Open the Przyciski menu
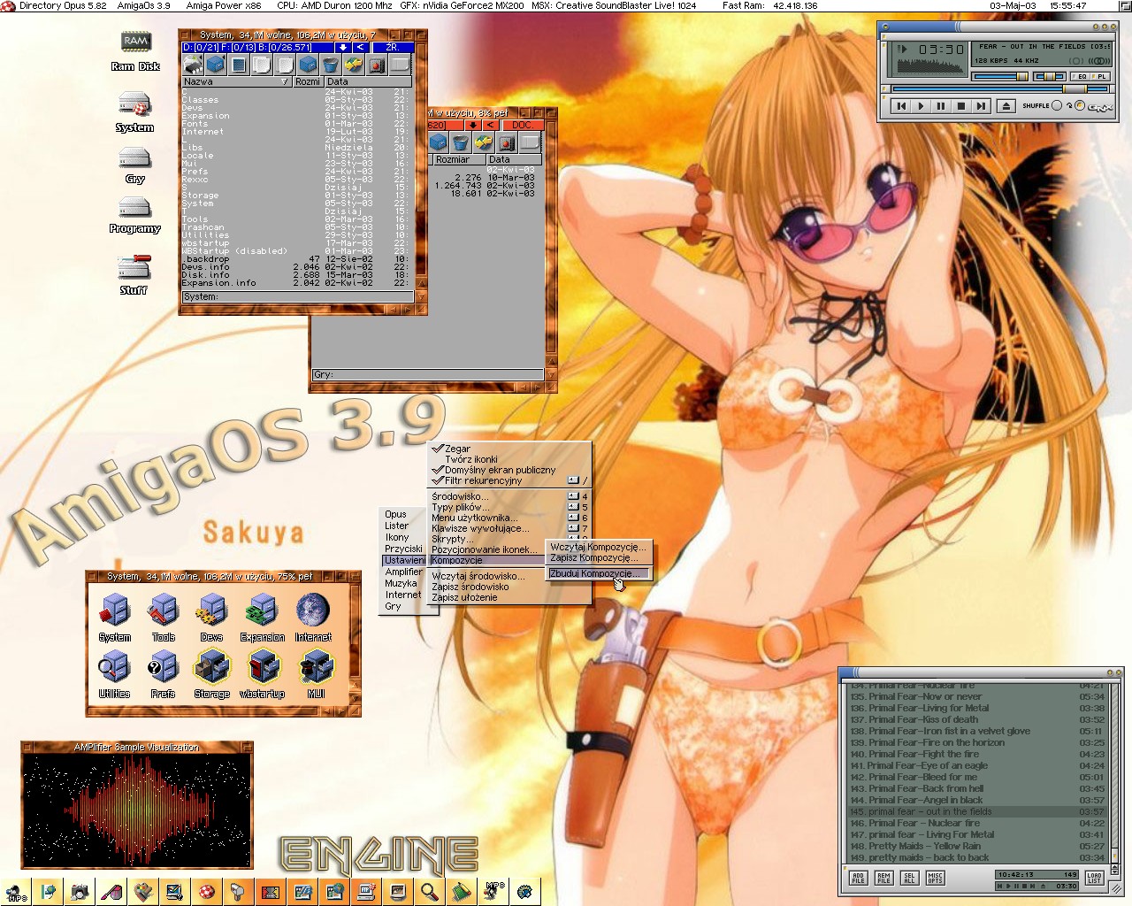The width and height of the screenshot is (1132, 906). [403, 549]
